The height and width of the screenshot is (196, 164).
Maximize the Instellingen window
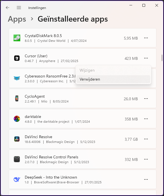click(x=144, y=5)
